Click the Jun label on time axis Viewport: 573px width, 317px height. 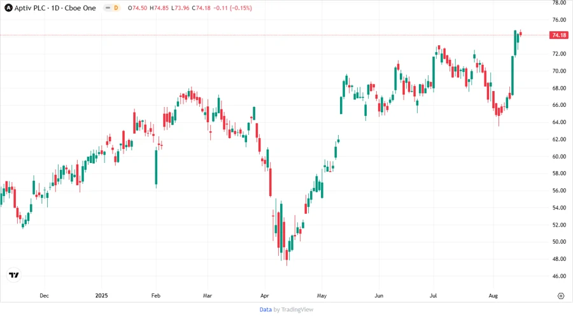[379, 295]
